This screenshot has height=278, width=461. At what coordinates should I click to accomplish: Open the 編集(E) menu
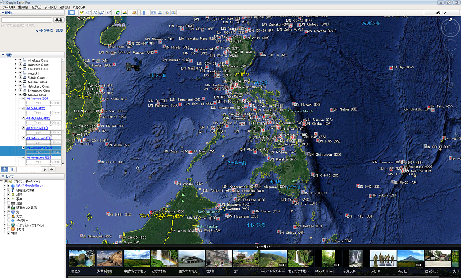click(x=23, y=7)
